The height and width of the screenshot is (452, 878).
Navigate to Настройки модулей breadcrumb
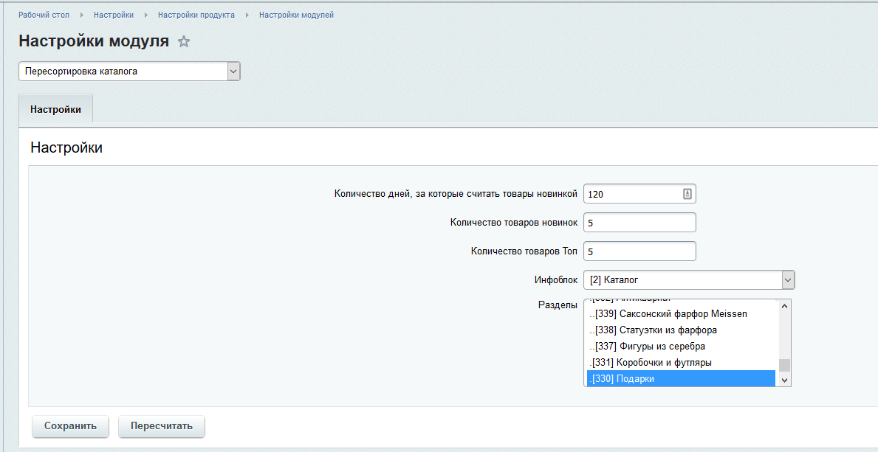(x=296, y=15)
